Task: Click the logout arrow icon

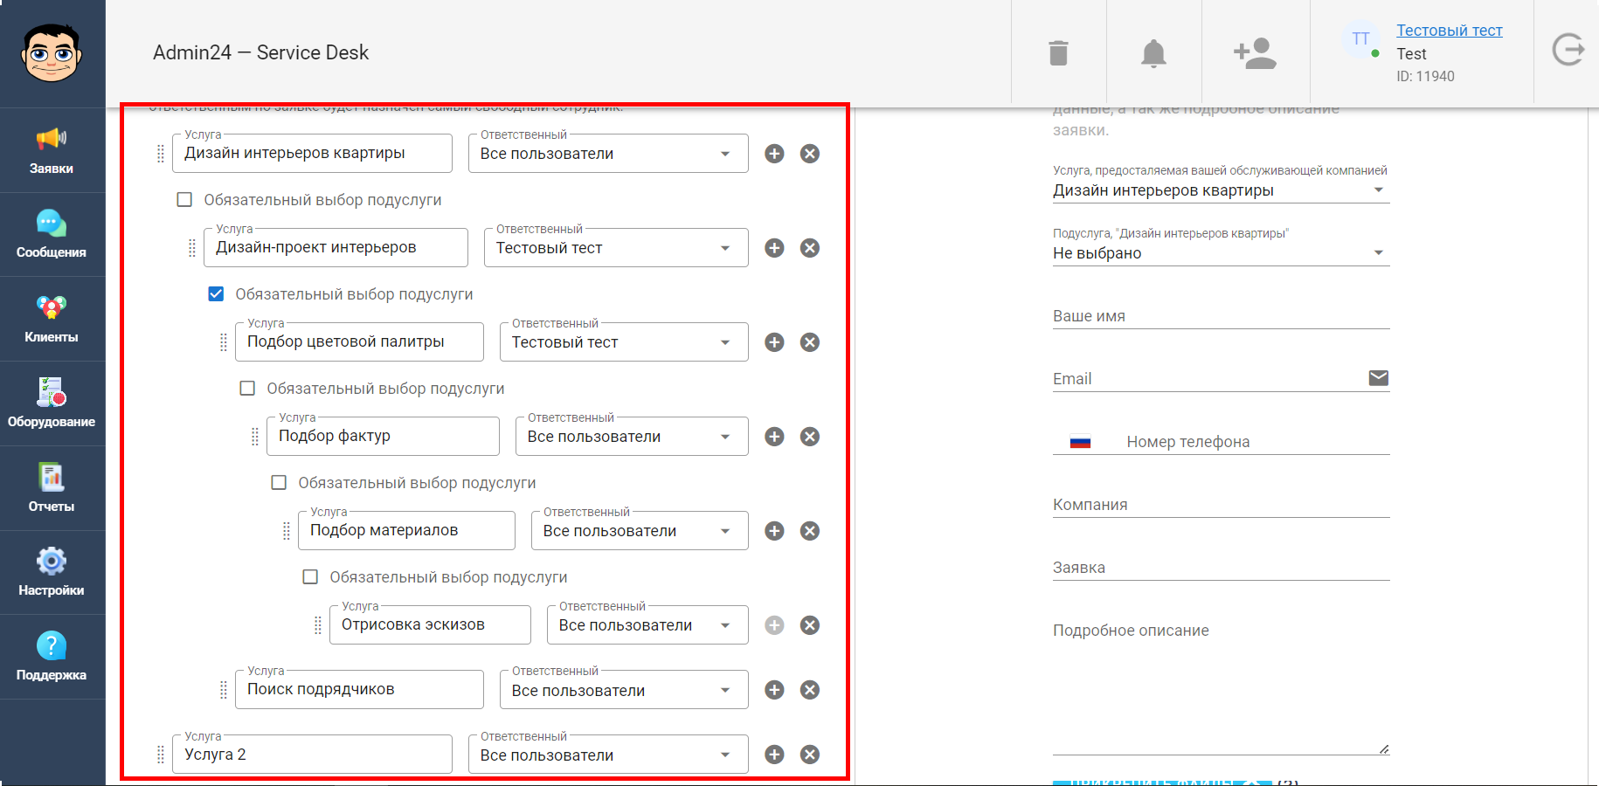Action: [x=1568, y=50]
